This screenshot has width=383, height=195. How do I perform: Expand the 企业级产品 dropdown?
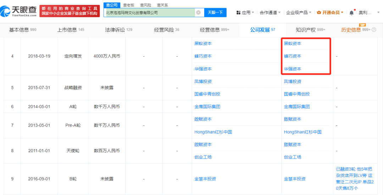coord(299,12)
